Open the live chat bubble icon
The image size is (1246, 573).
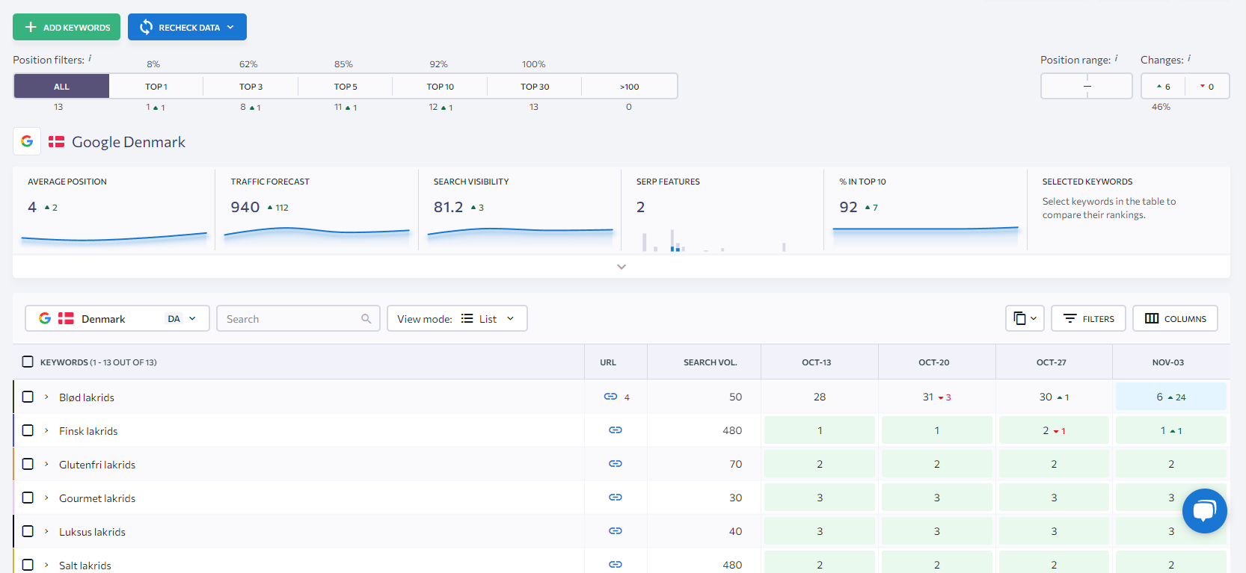(1204, 511)
